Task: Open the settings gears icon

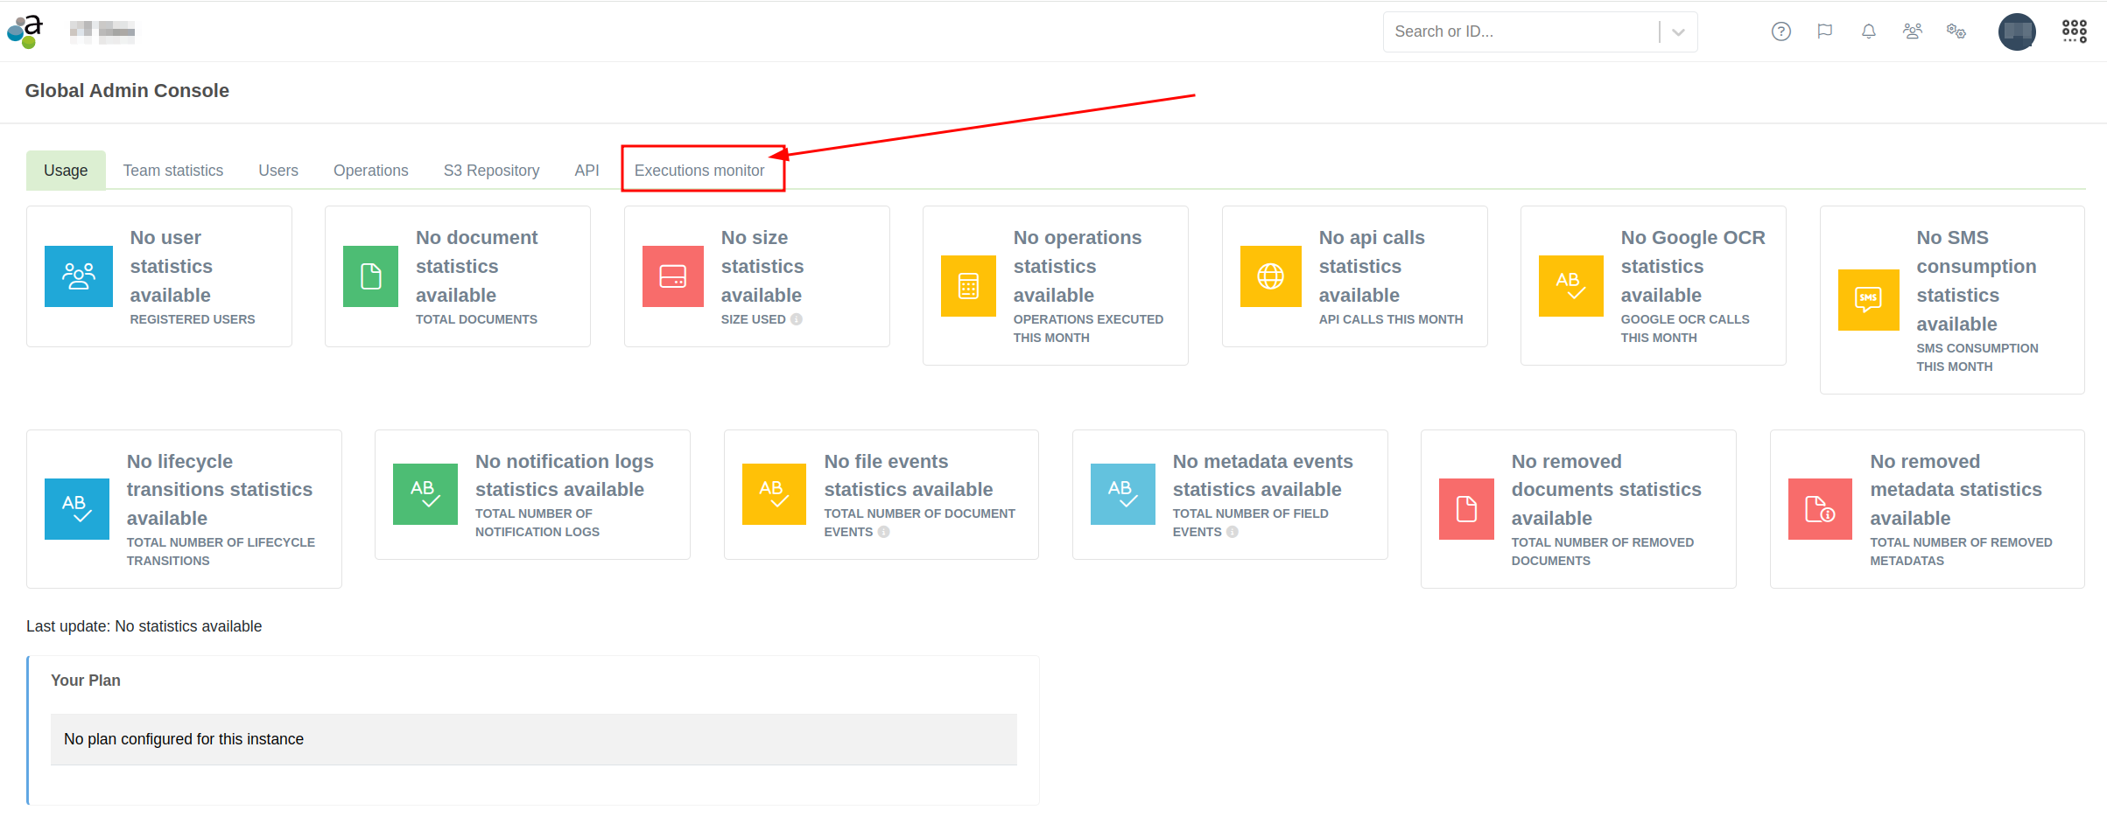Action: (1956, 31)
